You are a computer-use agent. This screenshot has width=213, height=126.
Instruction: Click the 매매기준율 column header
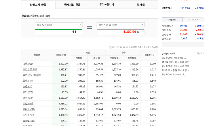coord(61,55)
